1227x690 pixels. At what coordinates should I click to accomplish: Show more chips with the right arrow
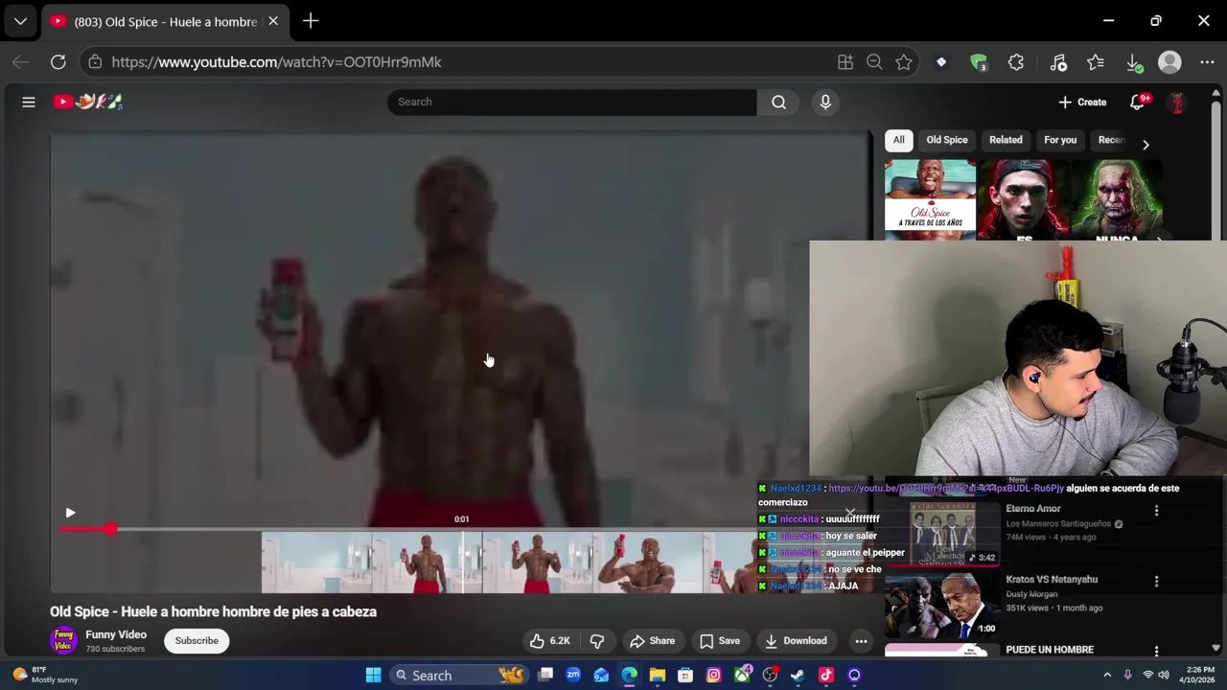[x=1146, y=145]
